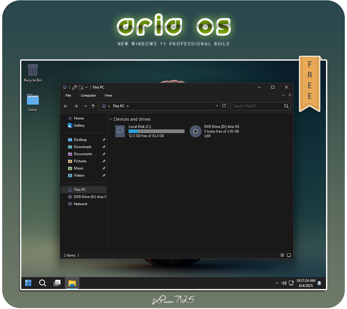The height and width of the screenshot is (309, 347).
Task: Expand the chevron after This PC breadcrumb
Action: click(x=128, y=106)
